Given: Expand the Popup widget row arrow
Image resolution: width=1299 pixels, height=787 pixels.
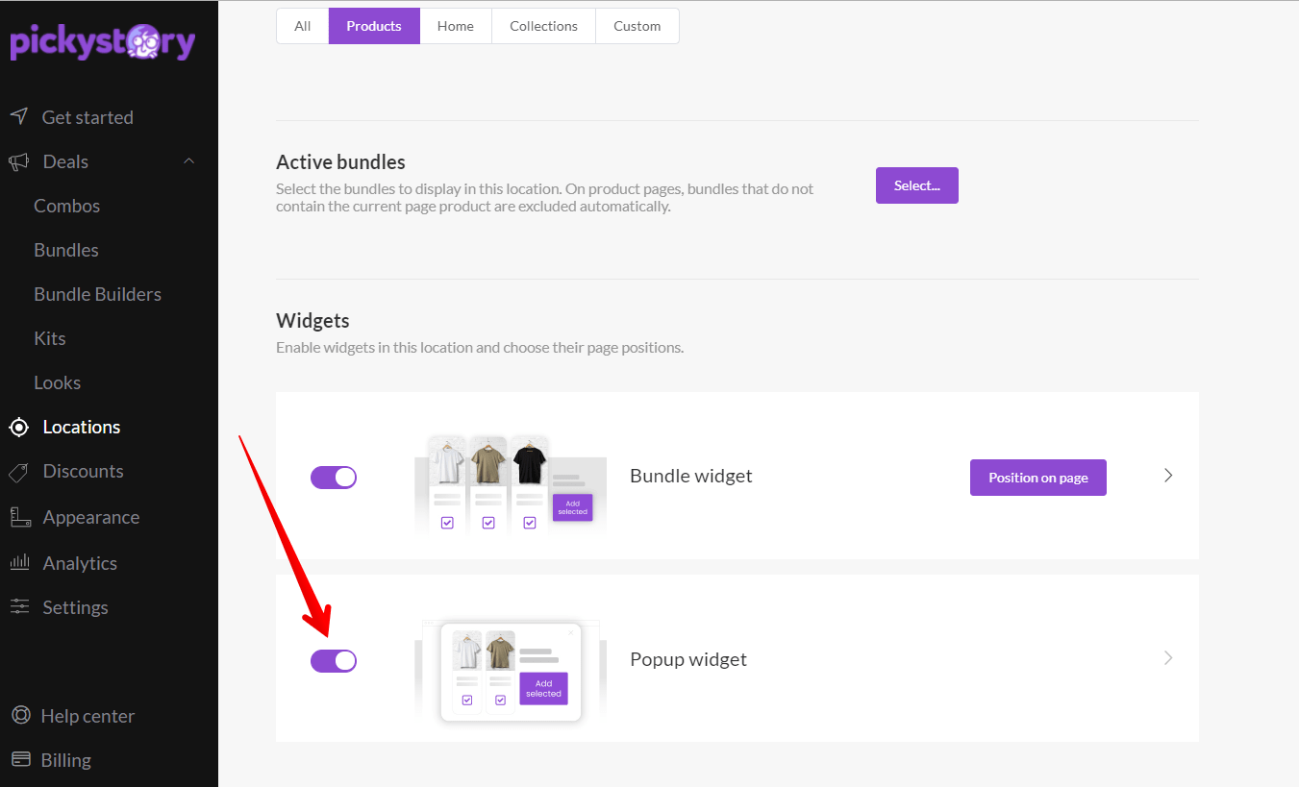Looking at the screenshot, I should coord(1168,658).
